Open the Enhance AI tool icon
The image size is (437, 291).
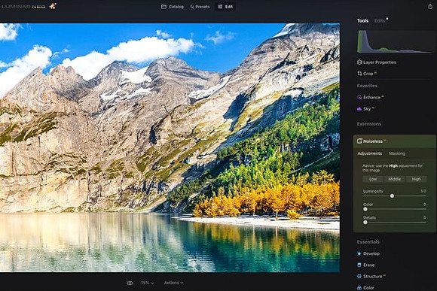tap(359, 97)
